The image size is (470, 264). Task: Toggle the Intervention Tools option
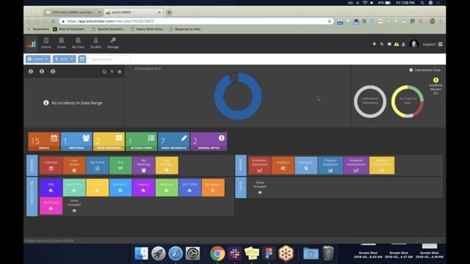425,70
